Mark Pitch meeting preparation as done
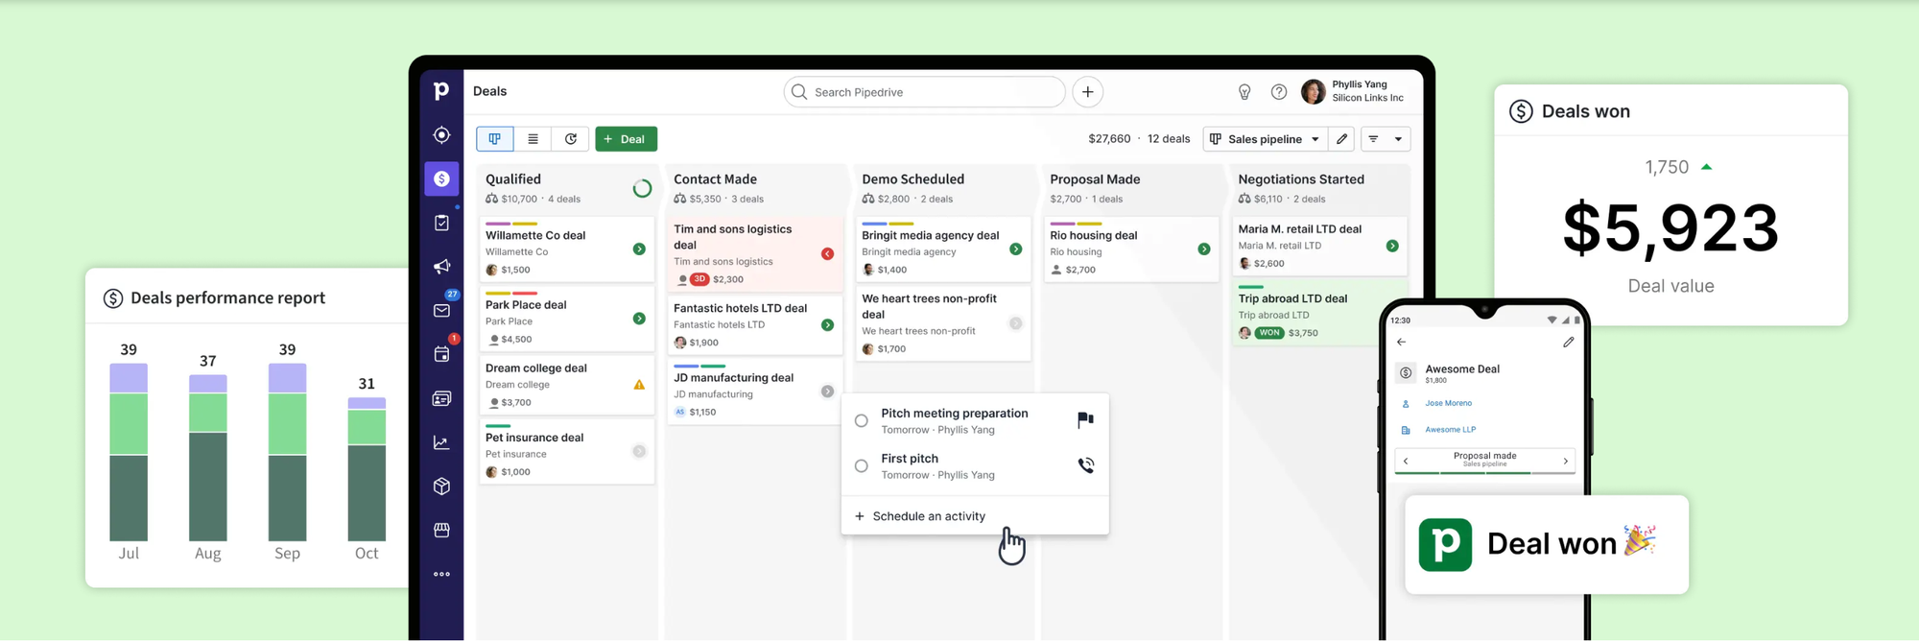The height and width of the screenshot is (641, 1919). point(862,421)
